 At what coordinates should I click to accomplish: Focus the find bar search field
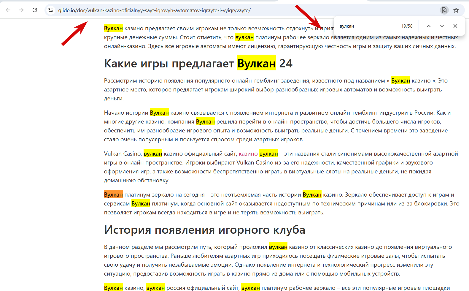(x=368, y=26)
